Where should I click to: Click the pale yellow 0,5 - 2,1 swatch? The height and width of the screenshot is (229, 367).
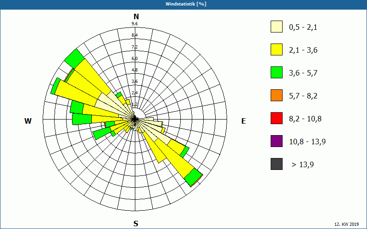coord(277,27)
